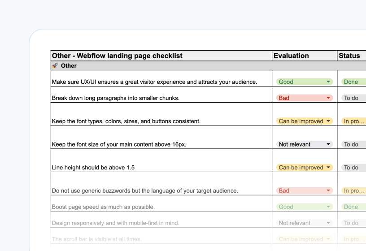Open Evaluation dropdown for scroll bar row
The width and height of the screenshot is (366, 251).
pos(305,239)
